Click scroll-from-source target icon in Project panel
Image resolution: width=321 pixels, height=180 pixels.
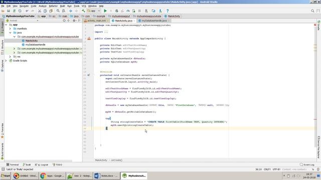click(x=64, y=20)
